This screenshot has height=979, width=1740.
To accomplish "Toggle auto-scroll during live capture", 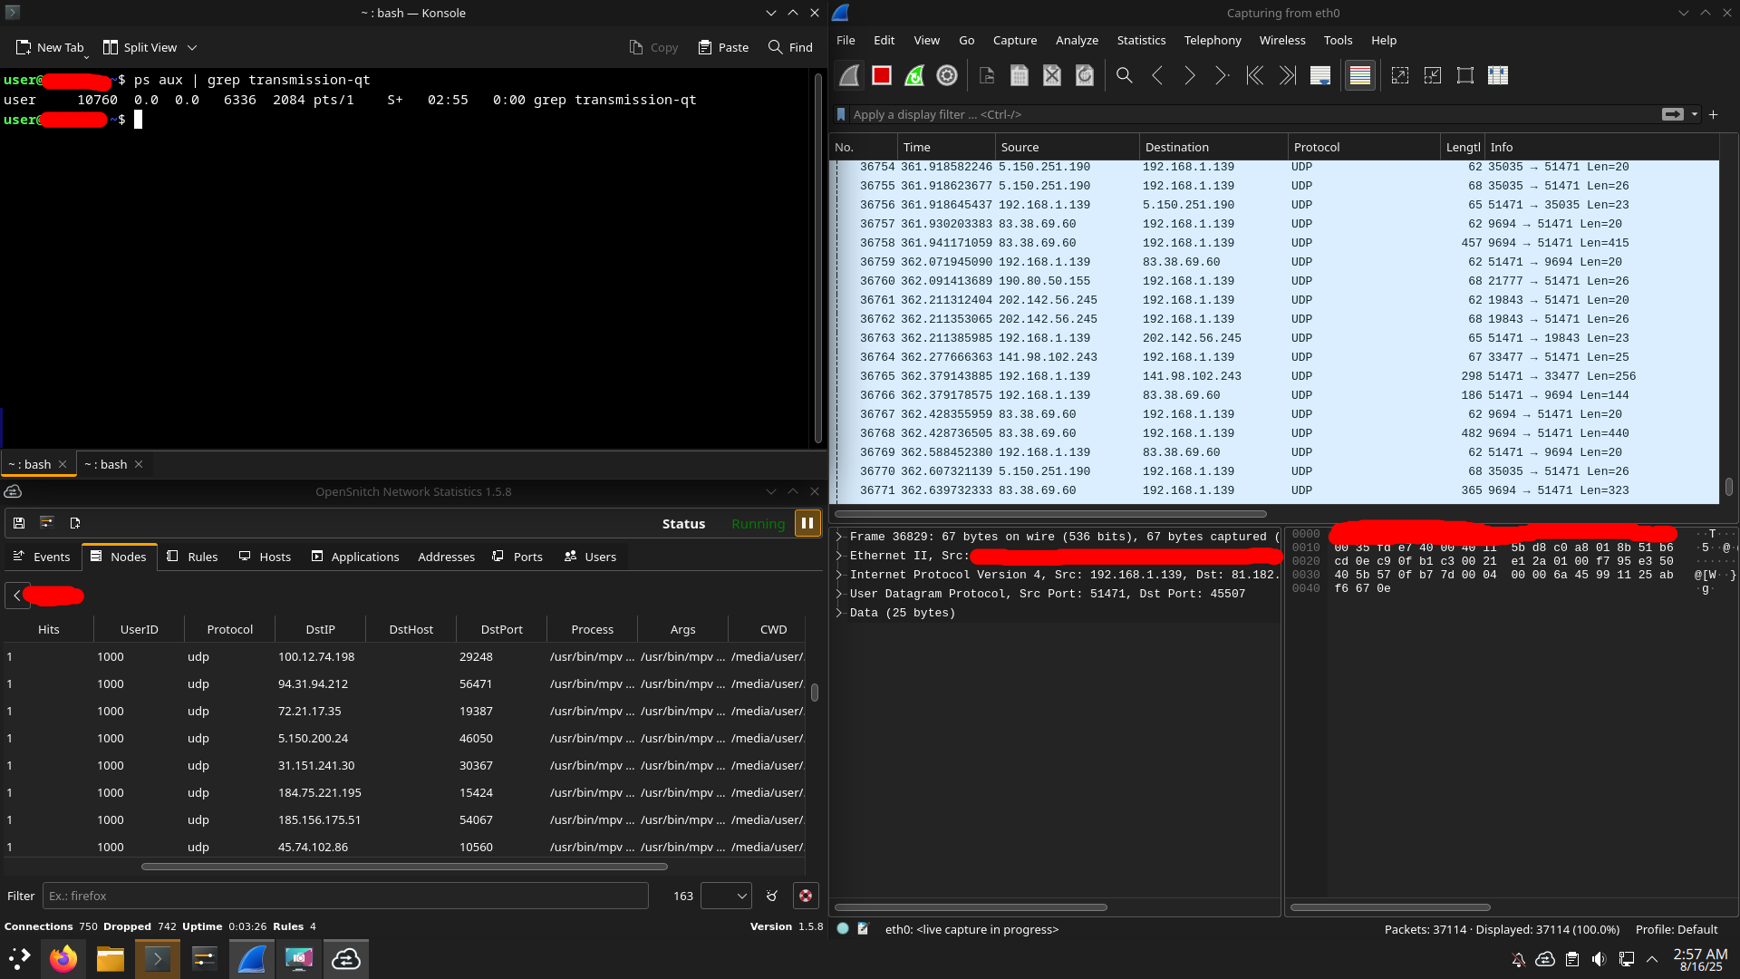I will point(1320,76).
